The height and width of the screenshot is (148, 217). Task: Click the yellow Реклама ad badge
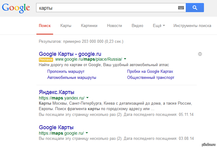click(46, 60)
